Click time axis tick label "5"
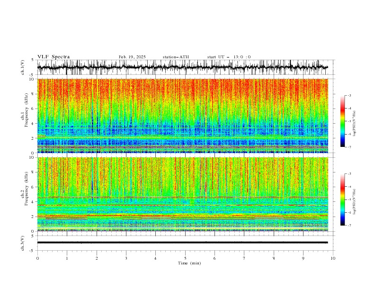The image size is (375, 290). point(185,258)
